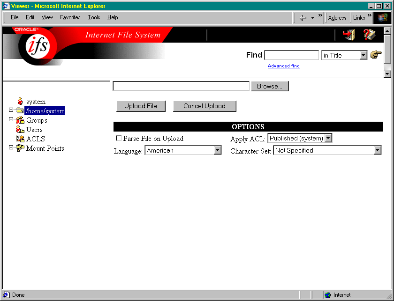Open the View menu
This screenshot has width=394, height=301.
(x=47, y=17)
